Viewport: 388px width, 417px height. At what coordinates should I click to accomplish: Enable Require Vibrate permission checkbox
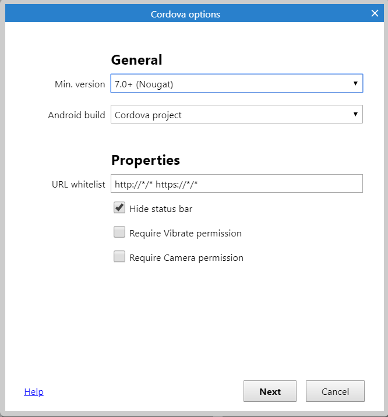119,232
